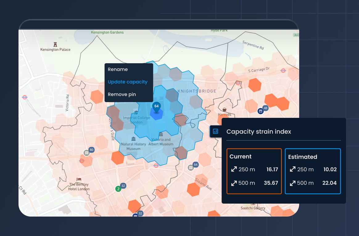Click the Victoria and Albert Museum icon
The height and width of the screenshot is (236, 359).
click(161, 134)
